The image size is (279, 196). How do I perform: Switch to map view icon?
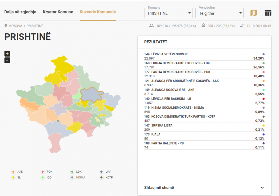point(254,13)
